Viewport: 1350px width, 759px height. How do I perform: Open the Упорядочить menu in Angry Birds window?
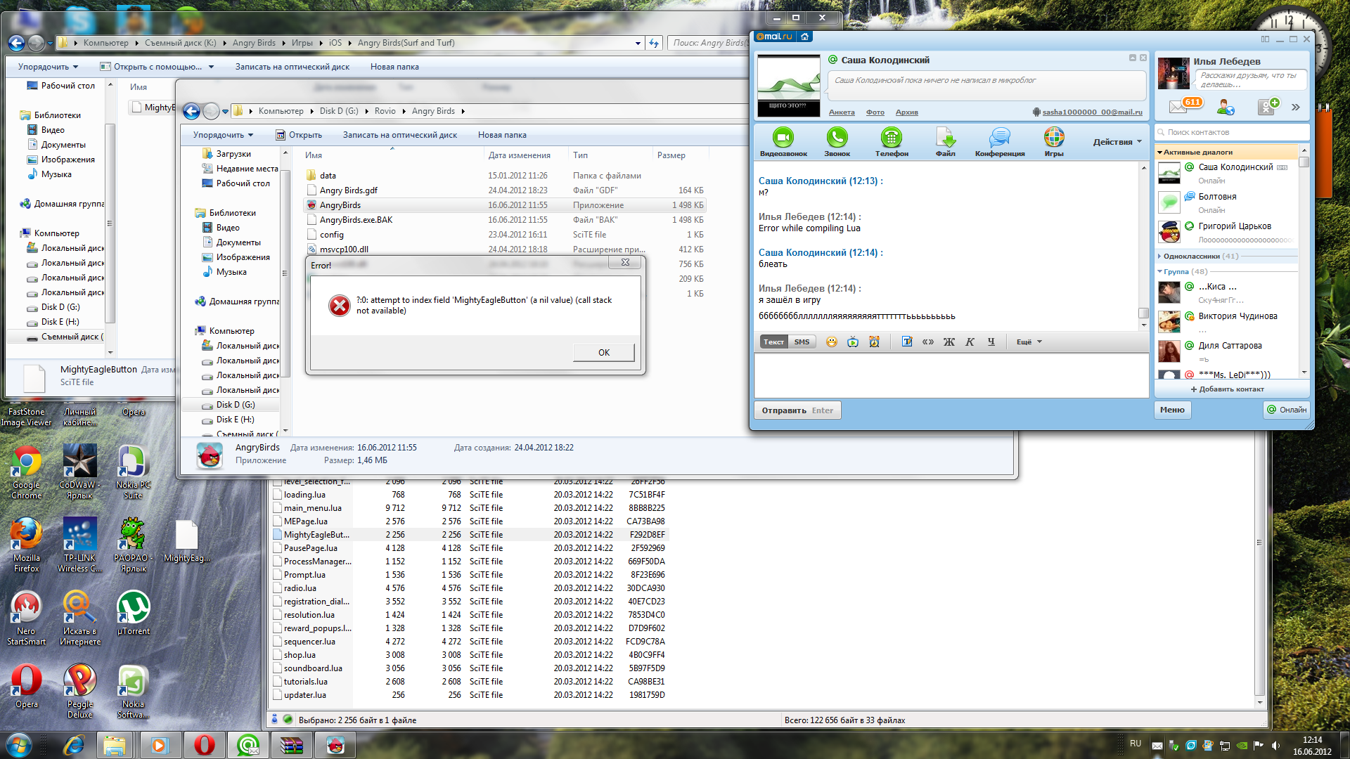(x=222, y=135)
